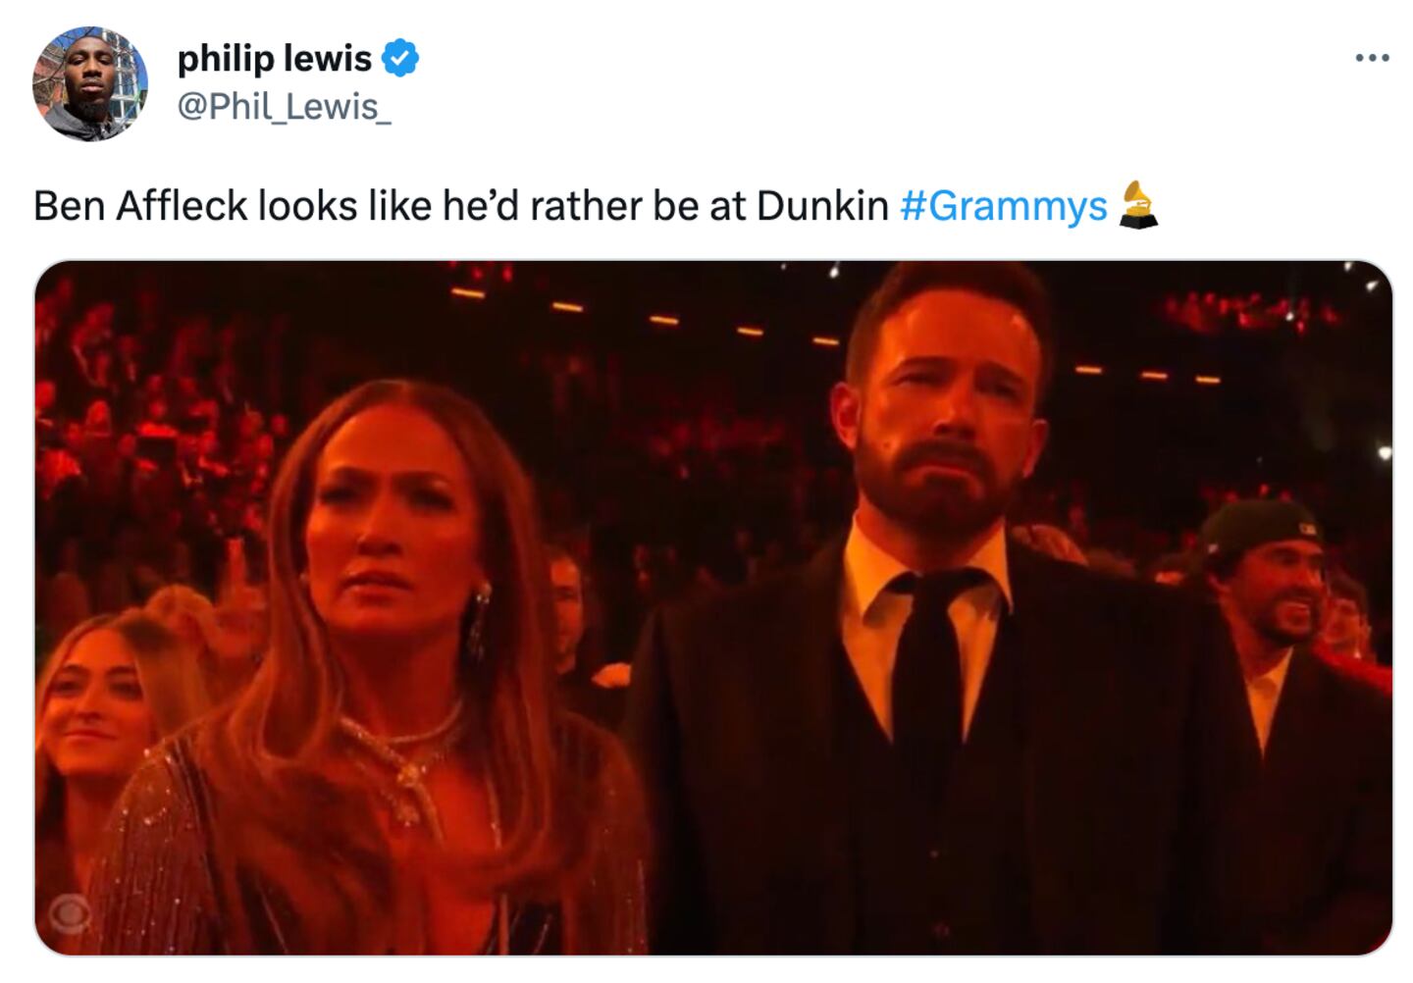Click the display name "philip lewis"
Screen dimensions: 1413x983
tap(274, 59)
